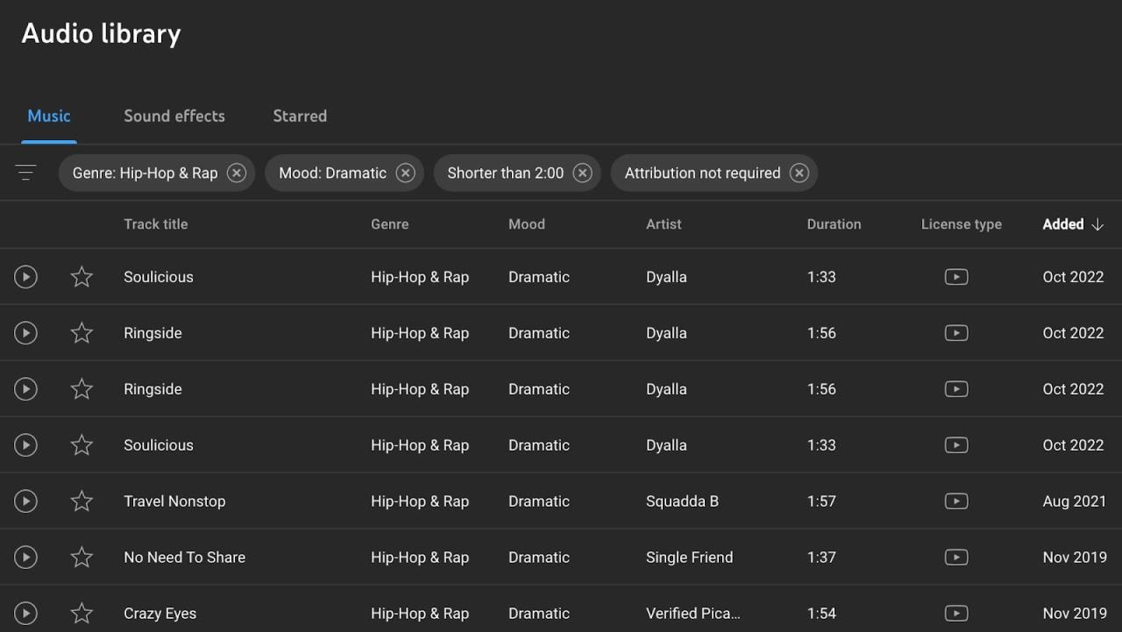Viewport: 1122px width, 632px height.
Task: Dismiss the Attribution not required filter
Action: pos(799,173)
